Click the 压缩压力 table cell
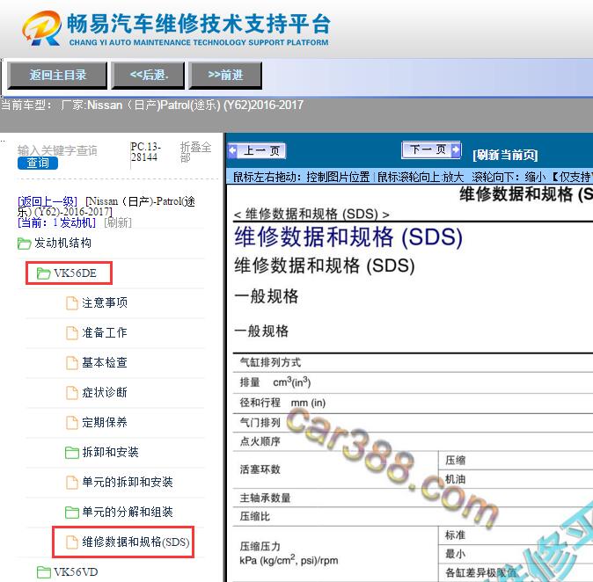This screenshot has height=582, width=593. tap(335, 554)
